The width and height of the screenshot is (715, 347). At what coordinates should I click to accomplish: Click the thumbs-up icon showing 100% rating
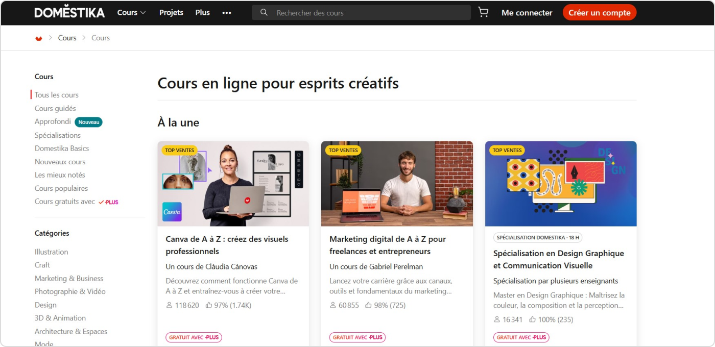pyautogui.click(x=532, y=319)
